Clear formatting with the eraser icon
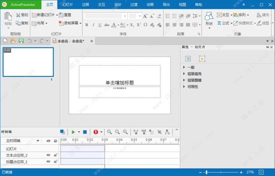The width and height of the screenshot is (275, 176). [159, 16]
